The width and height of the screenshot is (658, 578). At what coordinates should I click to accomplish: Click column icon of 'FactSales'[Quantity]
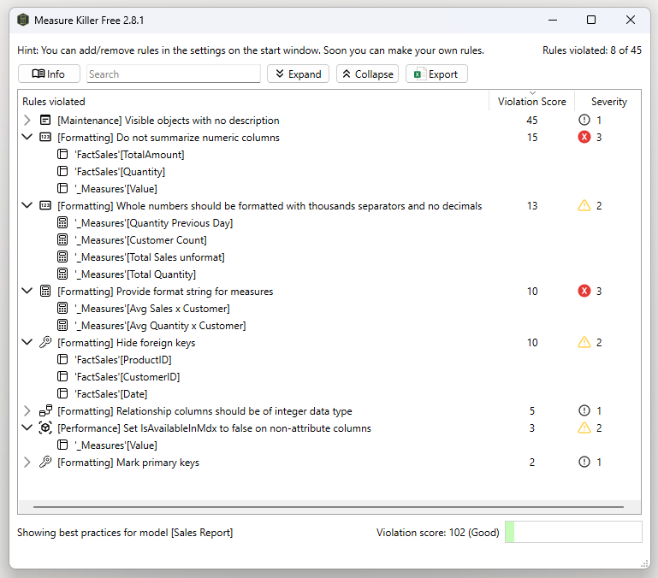62,172
